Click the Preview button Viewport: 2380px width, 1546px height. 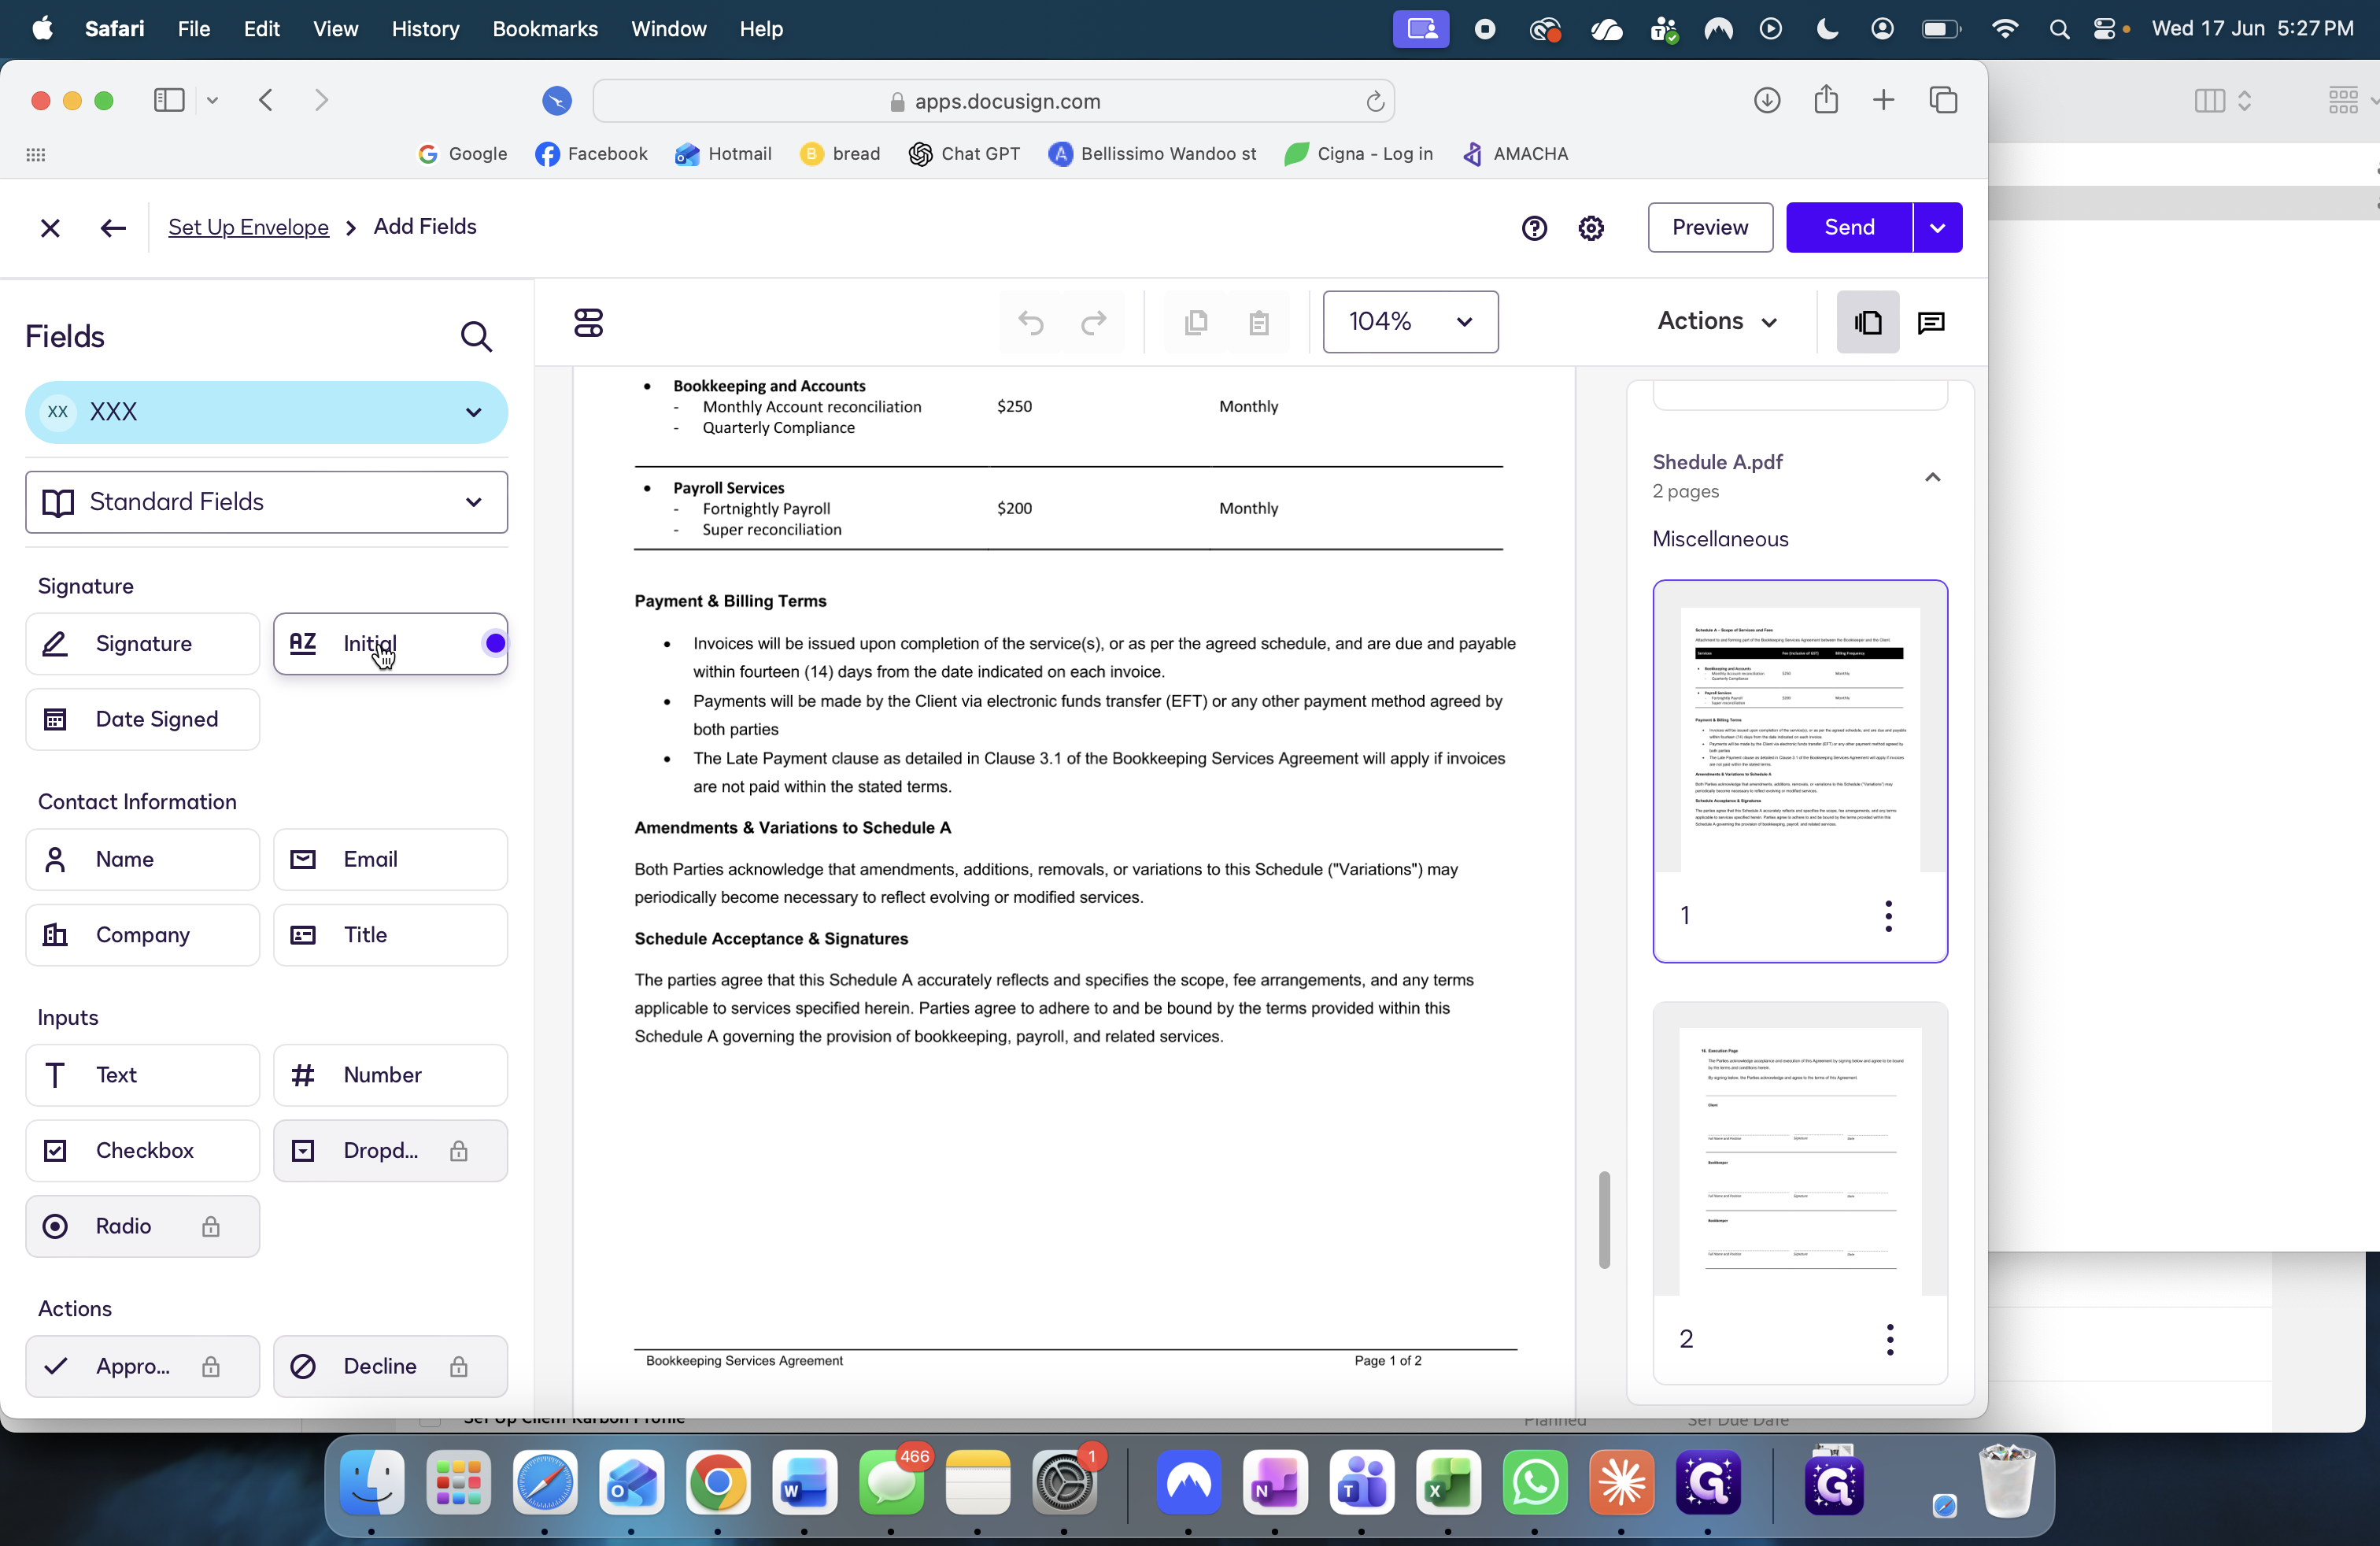pos(1710,228)
